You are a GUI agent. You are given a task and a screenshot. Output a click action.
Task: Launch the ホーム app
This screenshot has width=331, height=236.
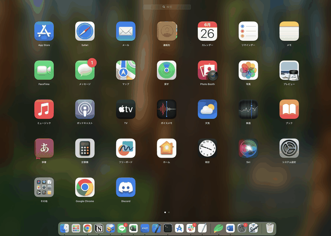pos(167,148)
